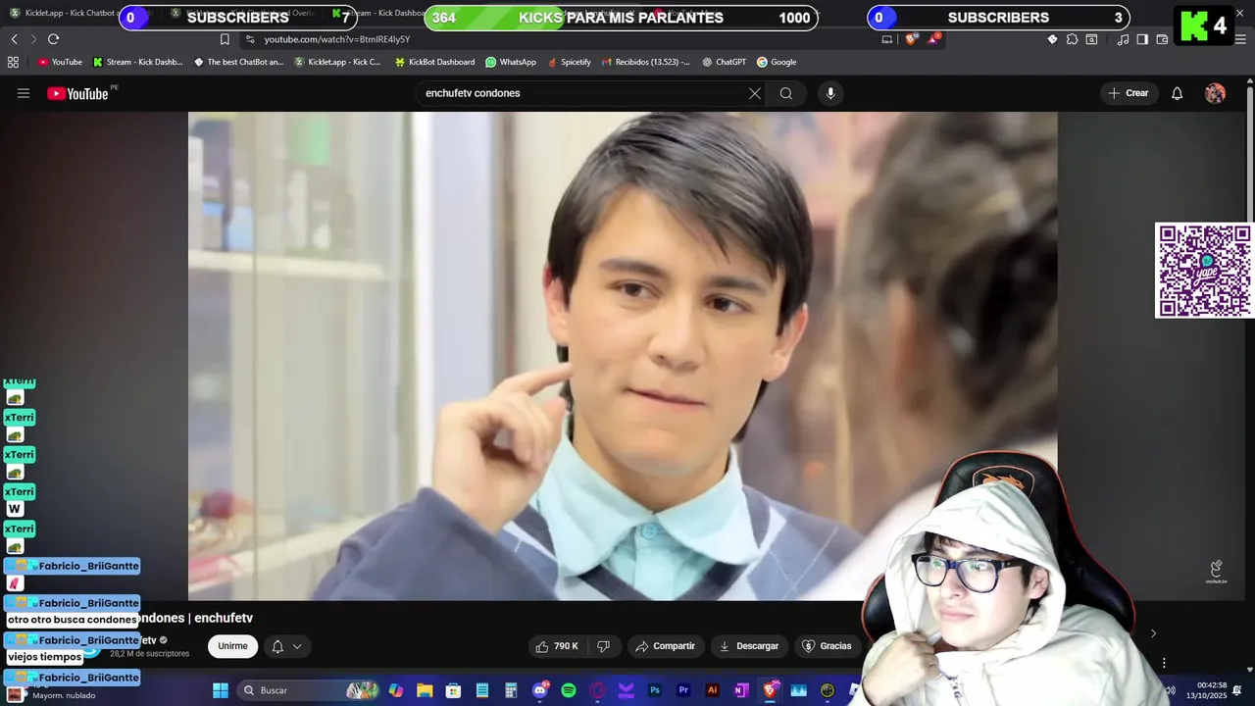Open the browser main hamburger menu
Viewport: 1255px width, 706px height.
(x=1240, y=39)
